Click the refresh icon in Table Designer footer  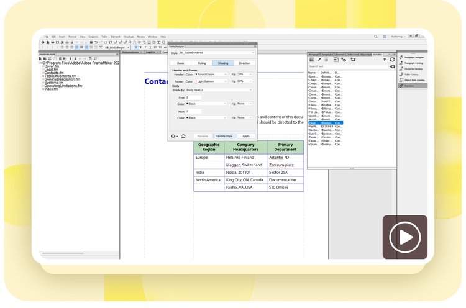pyautogui.click(x=183, y=136)
